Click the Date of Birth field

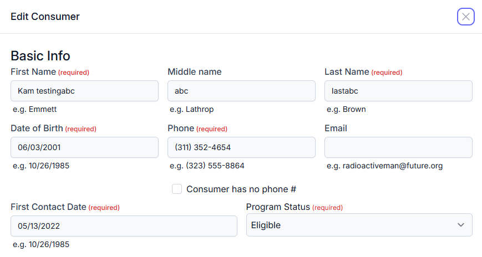(x=84, y=147)
